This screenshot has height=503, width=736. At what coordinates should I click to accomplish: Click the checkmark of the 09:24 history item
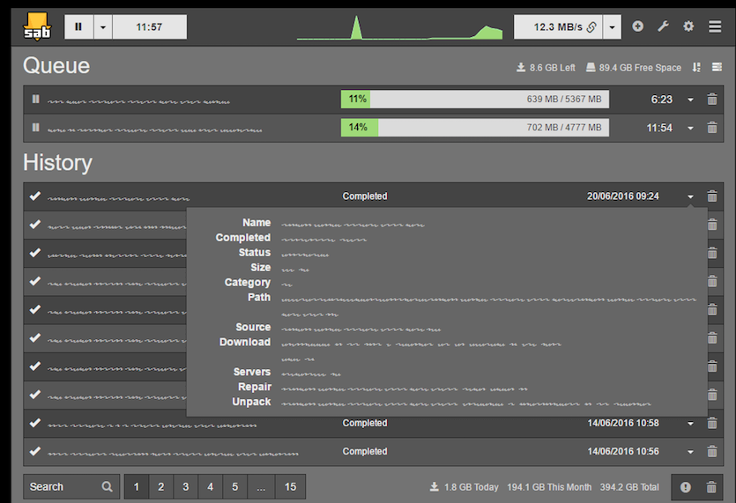pos(35,196)
